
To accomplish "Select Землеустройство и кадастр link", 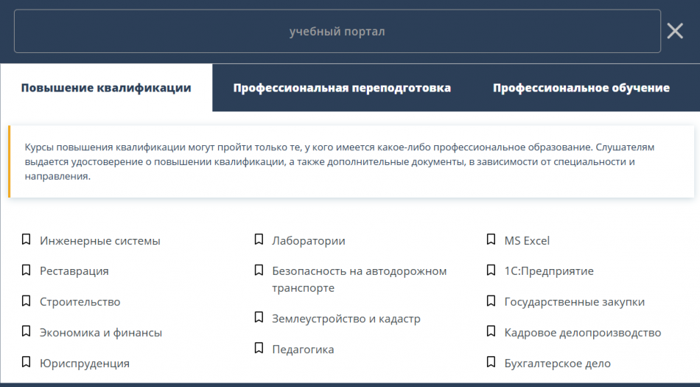I will pyautogui.click(x=346, y=318).
